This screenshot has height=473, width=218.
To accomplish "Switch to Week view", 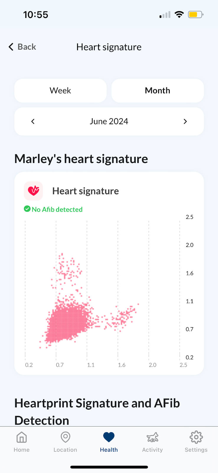I will pyautogui.click(x=60, y=90).
